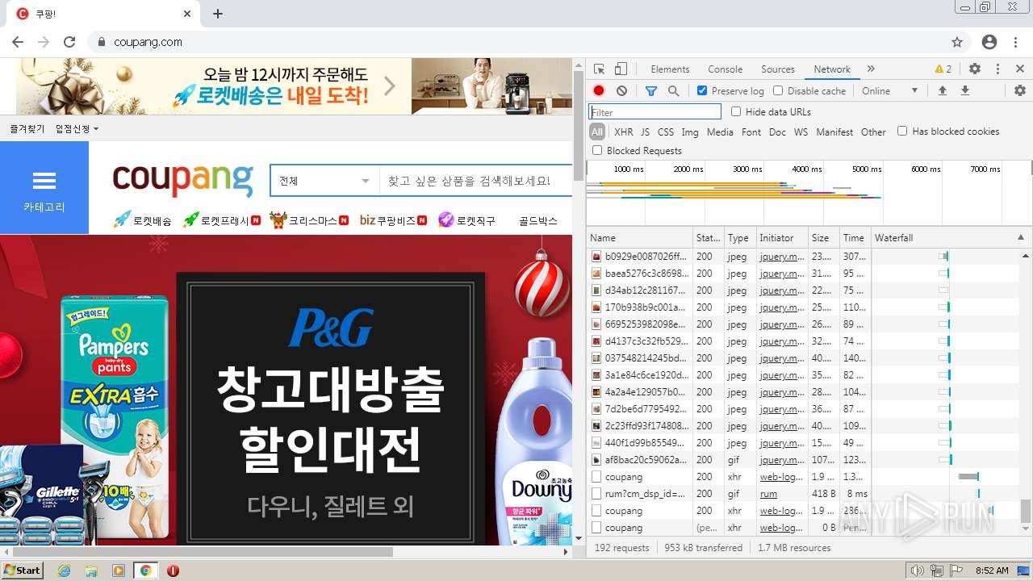Image resolution: width=1033 pixels, height=581 pixels.
Task: Filter requests by XHR
Action: click(624, 132)
